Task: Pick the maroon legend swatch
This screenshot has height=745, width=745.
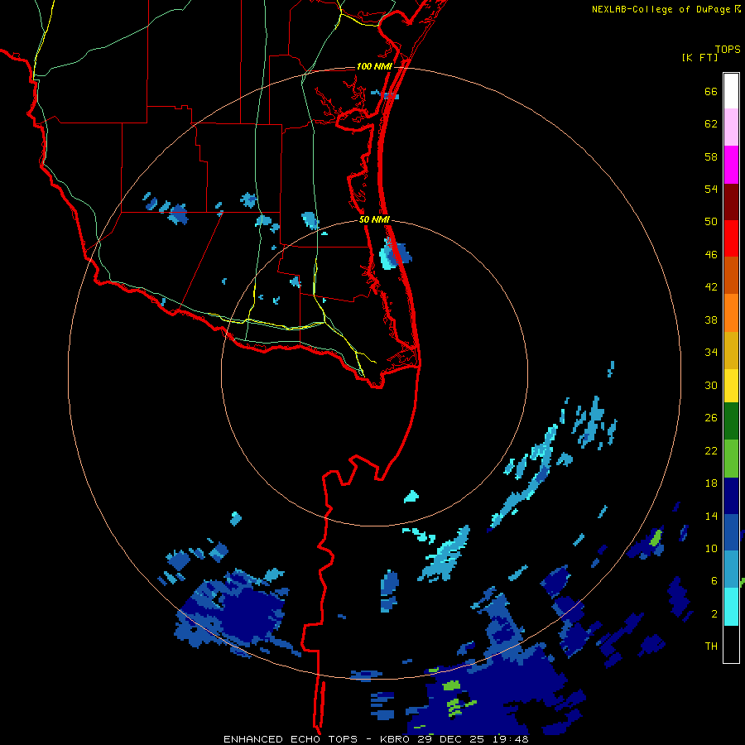Action: (x=731, y=201)
